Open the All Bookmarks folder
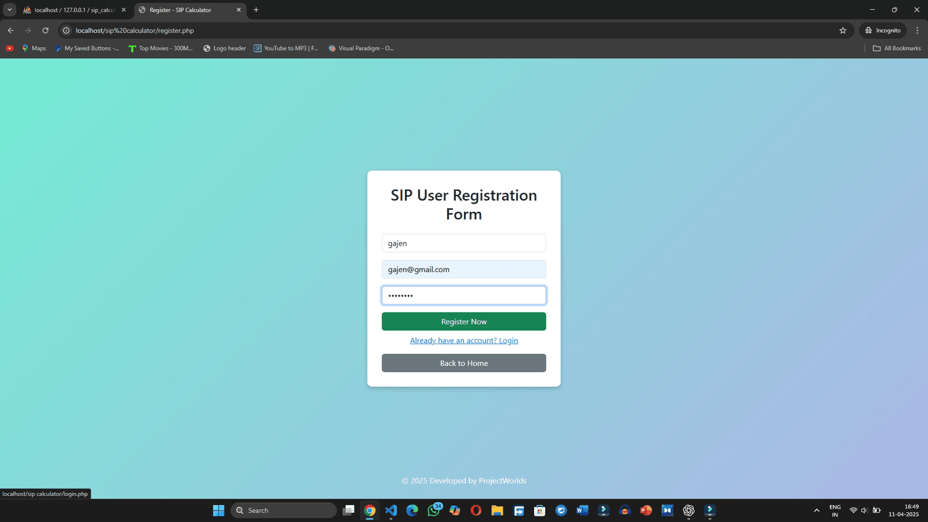 pyautogui.click(x=897, y=48)
